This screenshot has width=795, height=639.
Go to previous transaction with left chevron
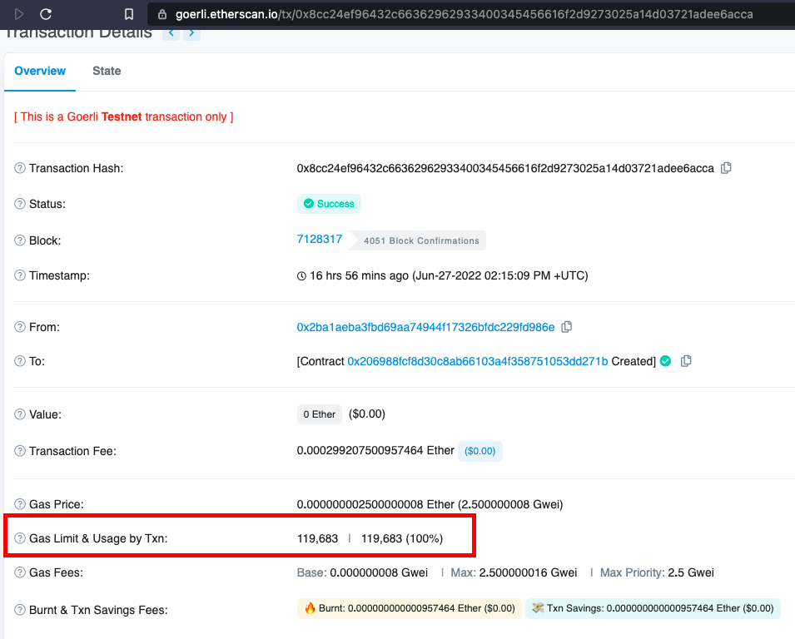[171, 33]
